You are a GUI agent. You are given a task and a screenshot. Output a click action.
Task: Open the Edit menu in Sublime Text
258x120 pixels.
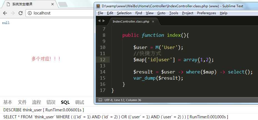(x=110, y=13)
